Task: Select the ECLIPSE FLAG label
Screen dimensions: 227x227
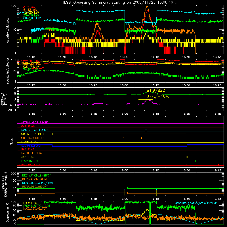Action: 31,146
